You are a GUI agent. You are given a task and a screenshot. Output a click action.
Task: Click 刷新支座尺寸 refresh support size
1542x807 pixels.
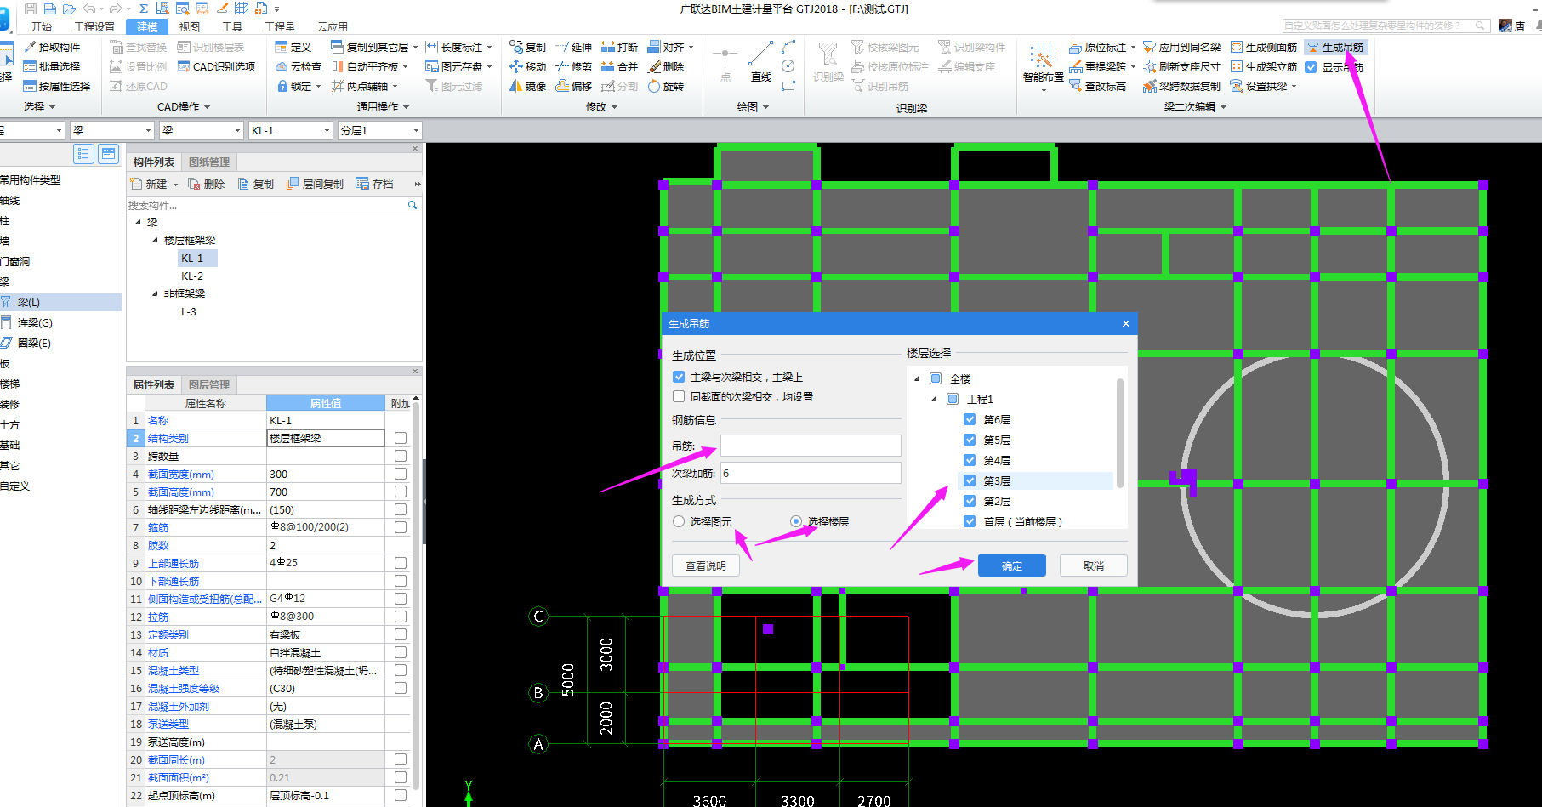coord(1182,66)
